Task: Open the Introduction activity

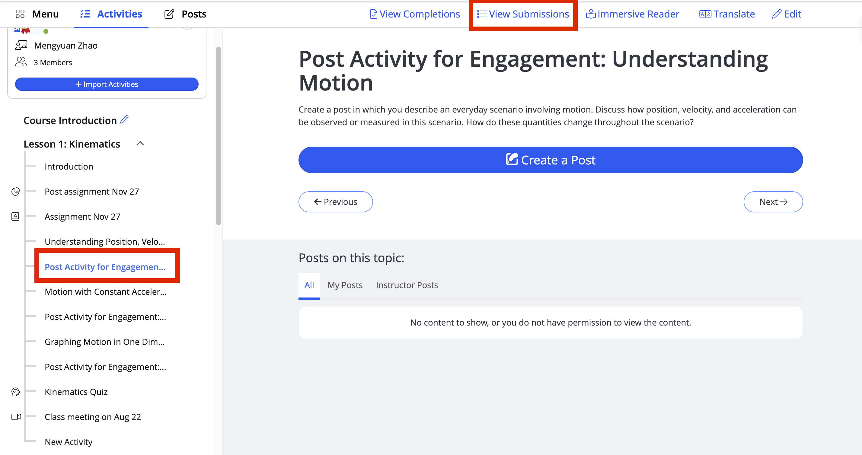Action: [x=69, y=166]
